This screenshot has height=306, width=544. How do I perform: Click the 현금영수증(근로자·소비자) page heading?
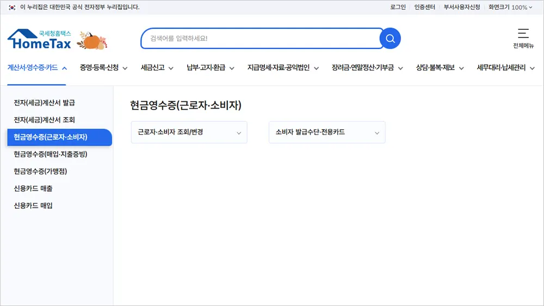click(186, 105)
